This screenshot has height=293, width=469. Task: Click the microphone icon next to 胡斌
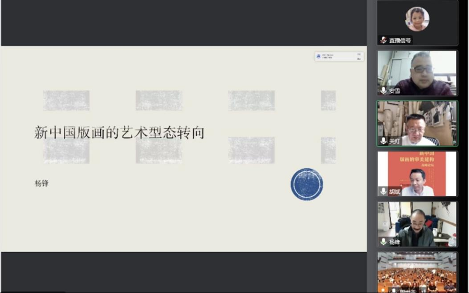[x=384, y=191]
